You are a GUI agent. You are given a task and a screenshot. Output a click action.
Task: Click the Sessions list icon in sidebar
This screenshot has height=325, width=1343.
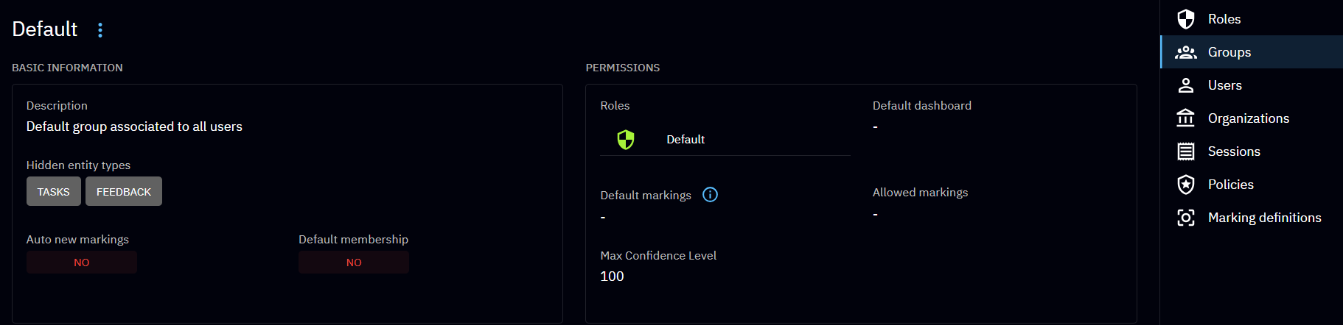[x=1185, y=151]
